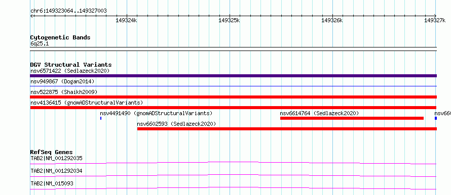This screenshot has width=451, height=195.
Task: Open nsv4491490 (gnomADStructuralVariants) label
Action: (x=156, y=113)
